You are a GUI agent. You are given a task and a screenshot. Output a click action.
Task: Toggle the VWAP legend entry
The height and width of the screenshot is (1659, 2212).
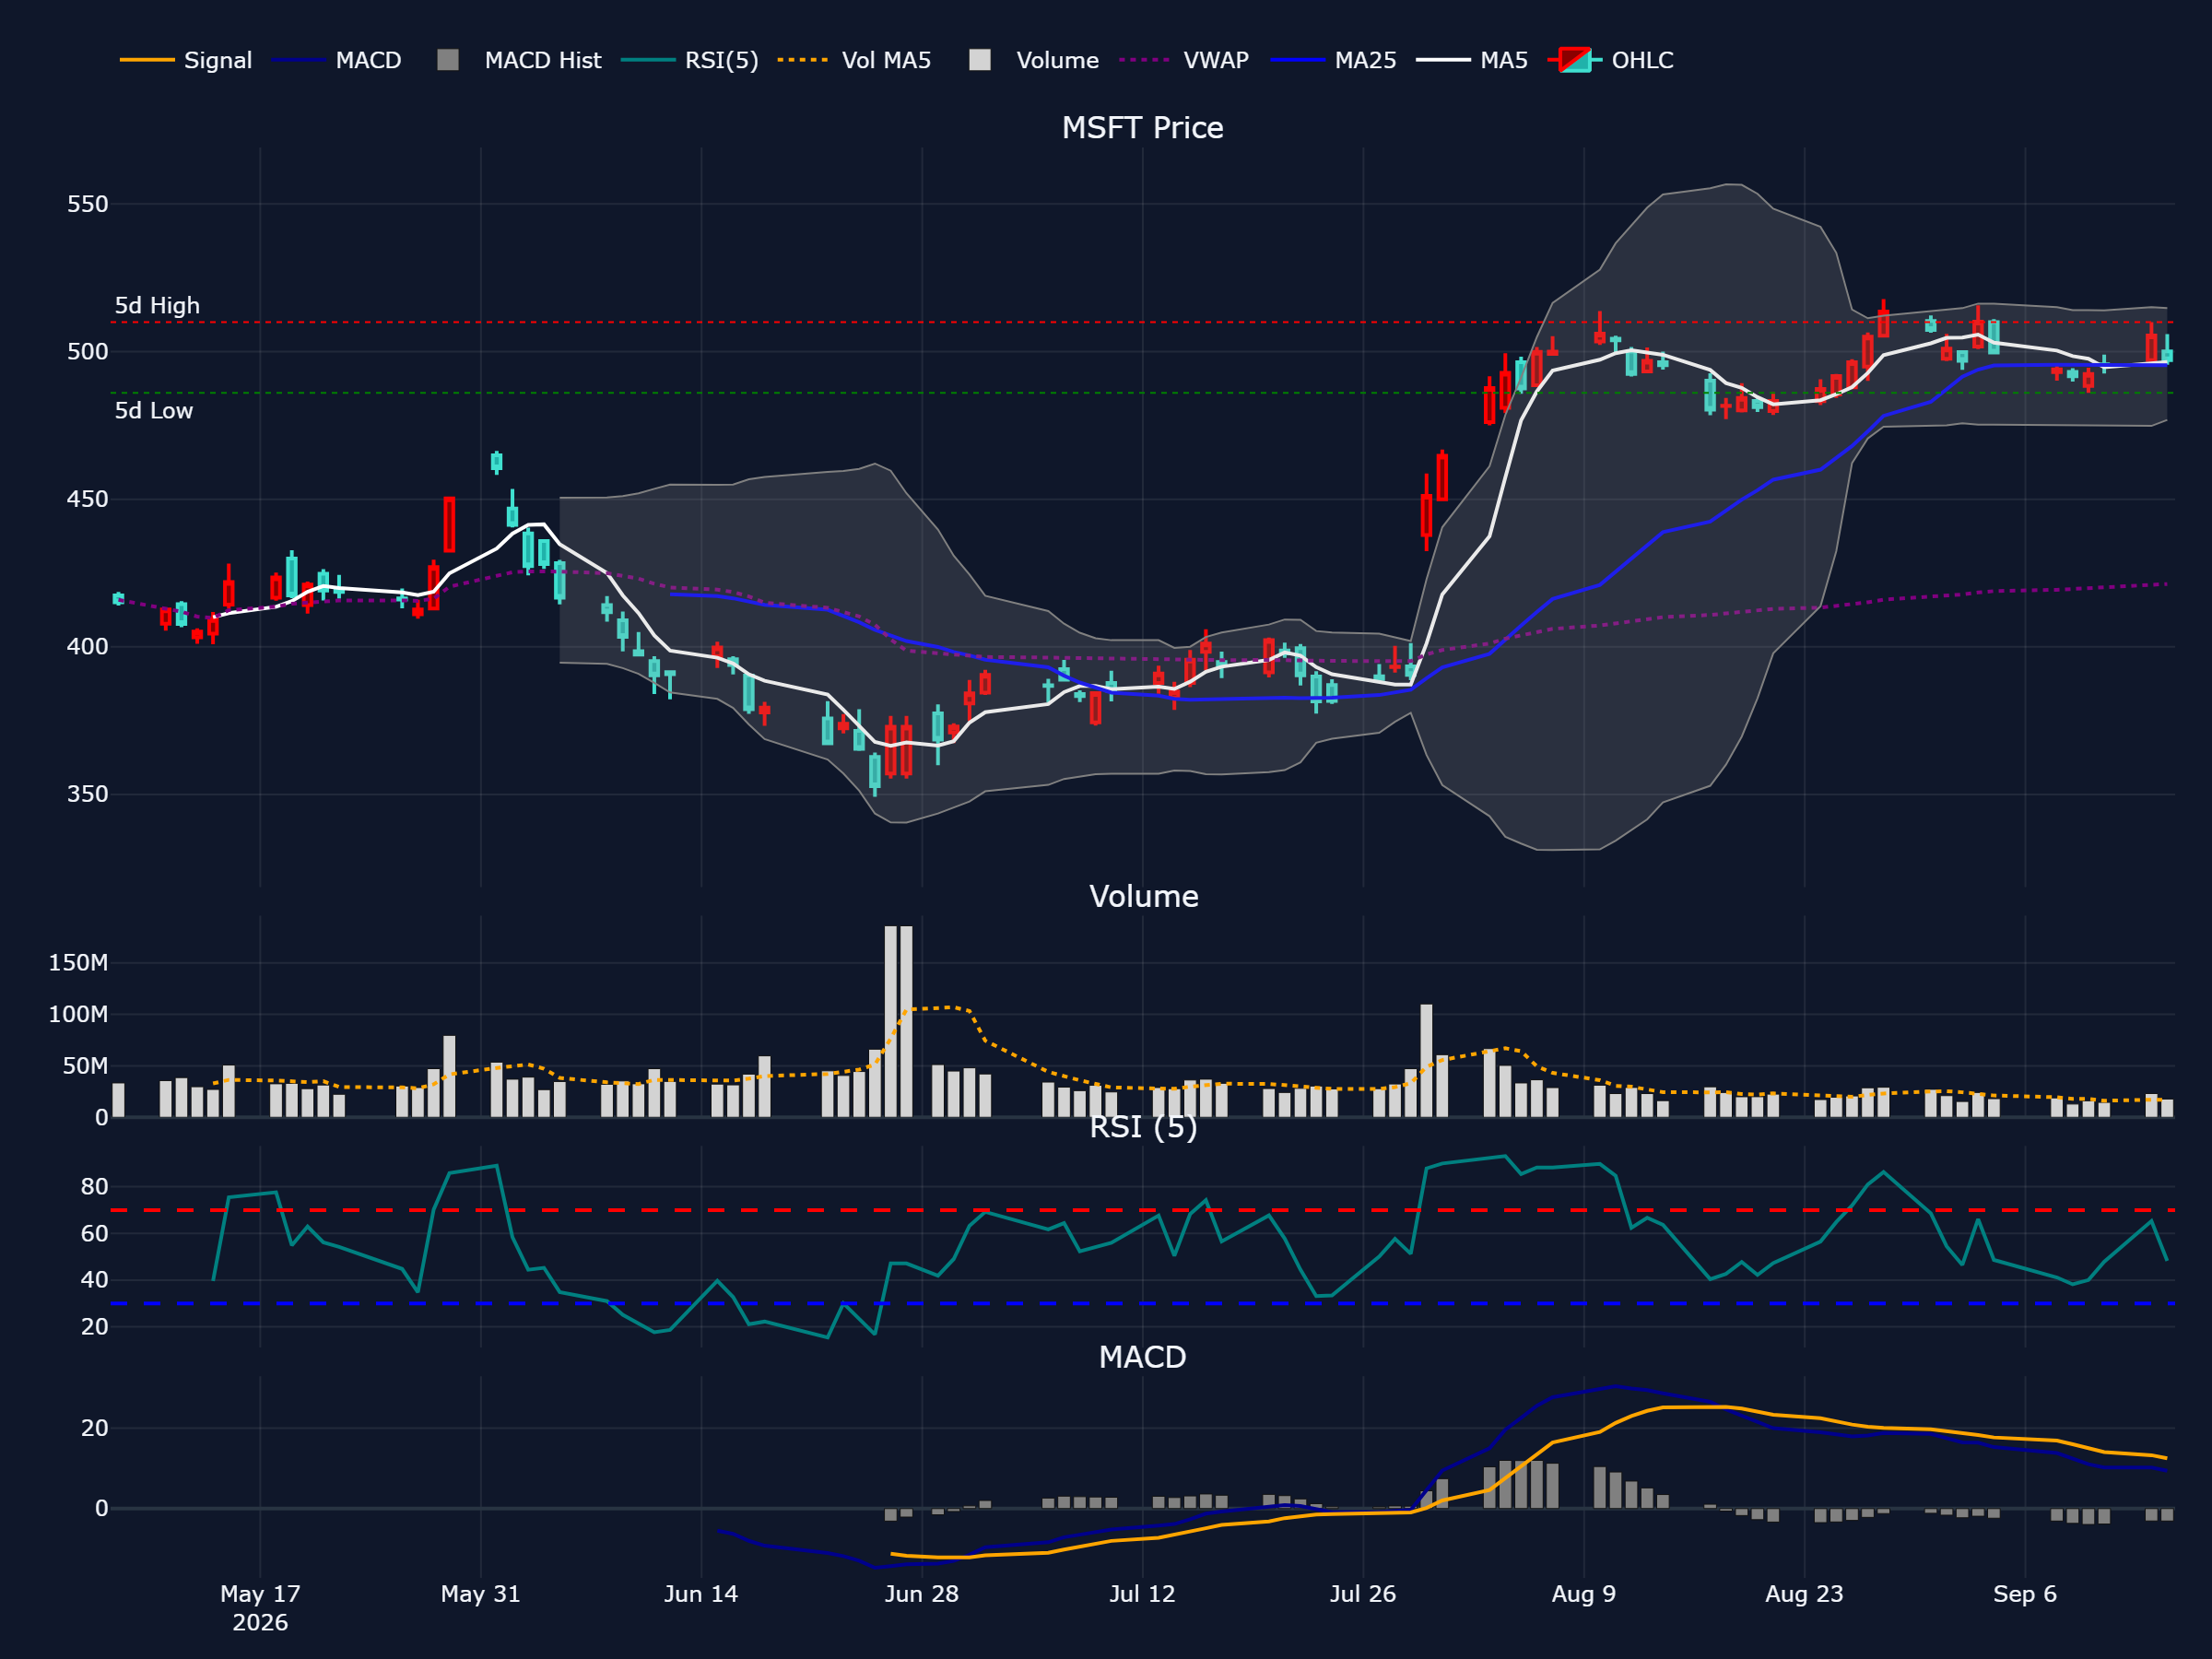[x=1184, y=60]
